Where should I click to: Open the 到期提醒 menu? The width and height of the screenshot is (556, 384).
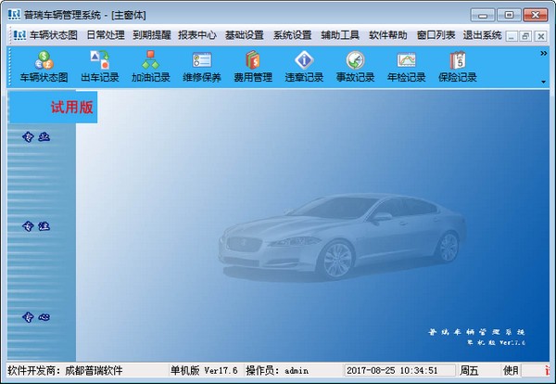(x=152, y=34)
